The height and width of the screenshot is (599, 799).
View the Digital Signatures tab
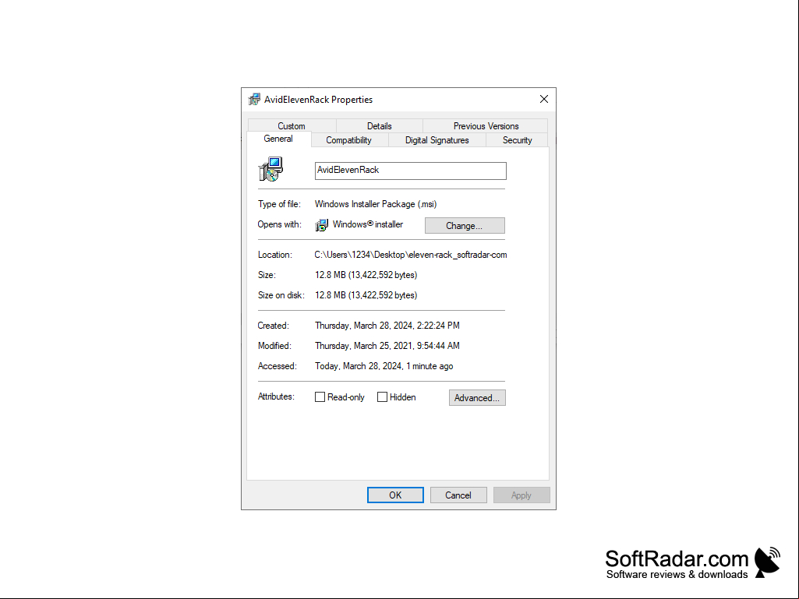(437, 140)
